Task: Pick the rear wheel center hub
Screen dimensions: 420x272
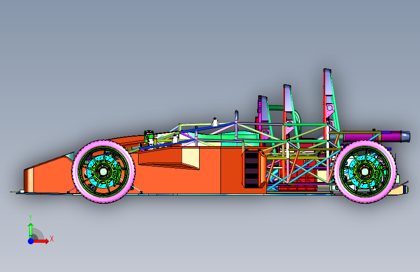Action: [x=365, y=172]
